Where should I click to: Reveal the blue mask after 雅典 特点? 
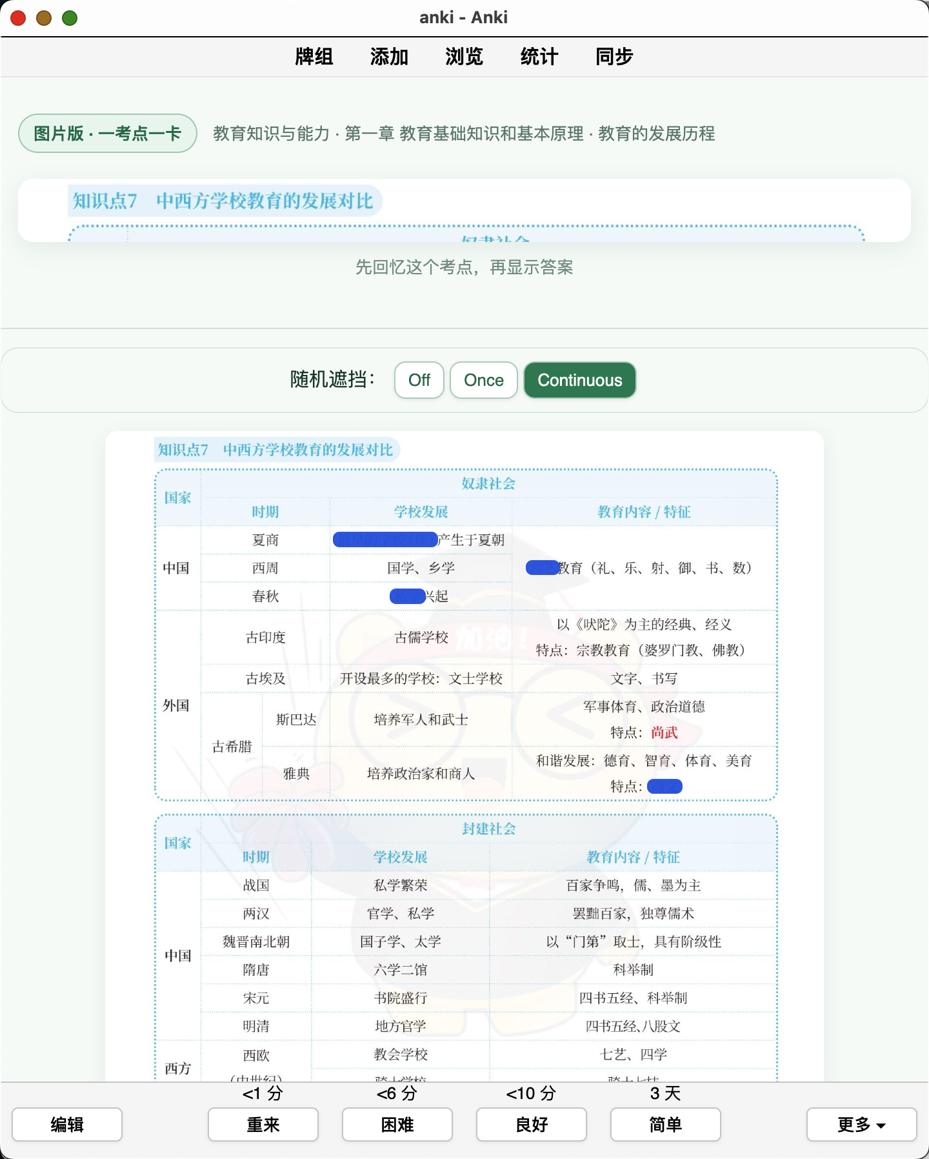pos(664,786)
